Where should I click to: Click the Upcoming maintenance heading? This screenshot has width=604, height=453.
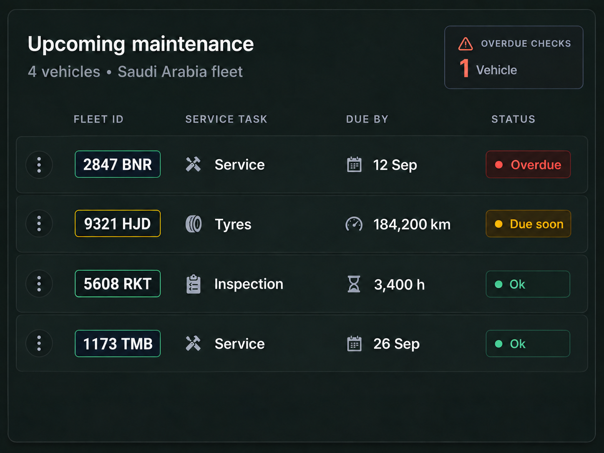[x=141, y=44]
